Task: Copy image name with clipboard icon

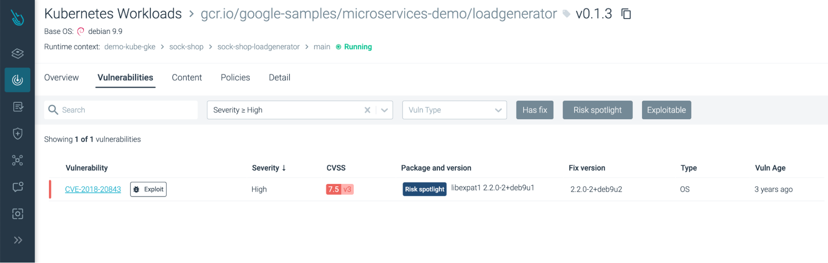Action: coord(626,14)
